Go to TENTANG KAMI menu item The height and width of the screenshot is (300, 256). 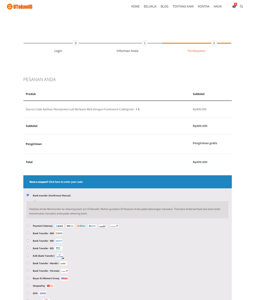(183, 6)
